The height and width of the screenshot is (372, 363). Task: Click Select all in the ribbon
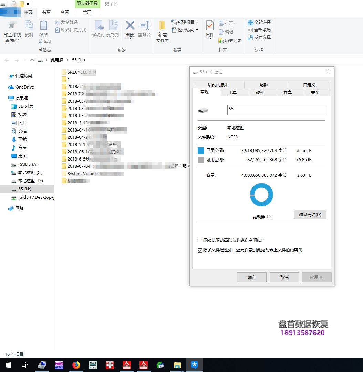tap(259, 22)
